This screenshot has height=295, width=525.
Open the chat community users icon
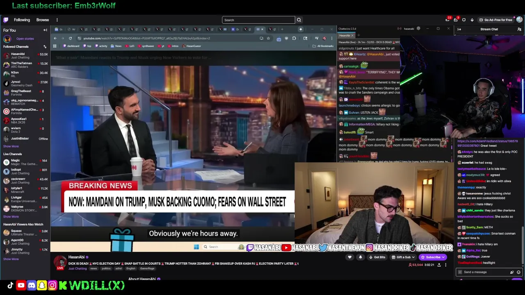[519, 29]
